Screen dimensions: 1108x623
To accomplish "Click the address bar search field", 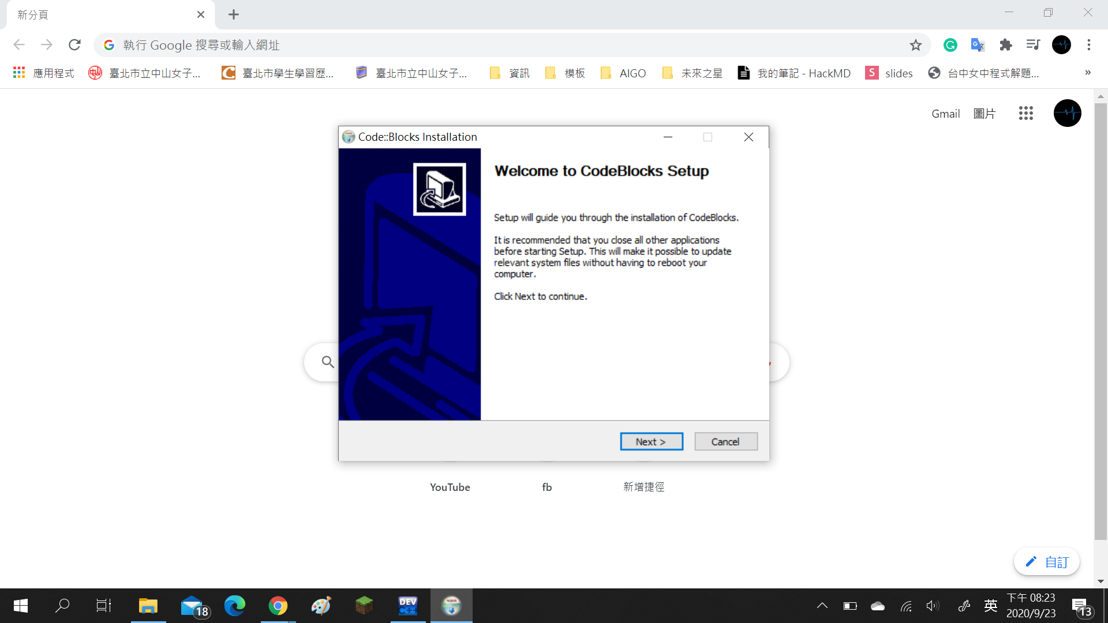I will click(496, 45).
